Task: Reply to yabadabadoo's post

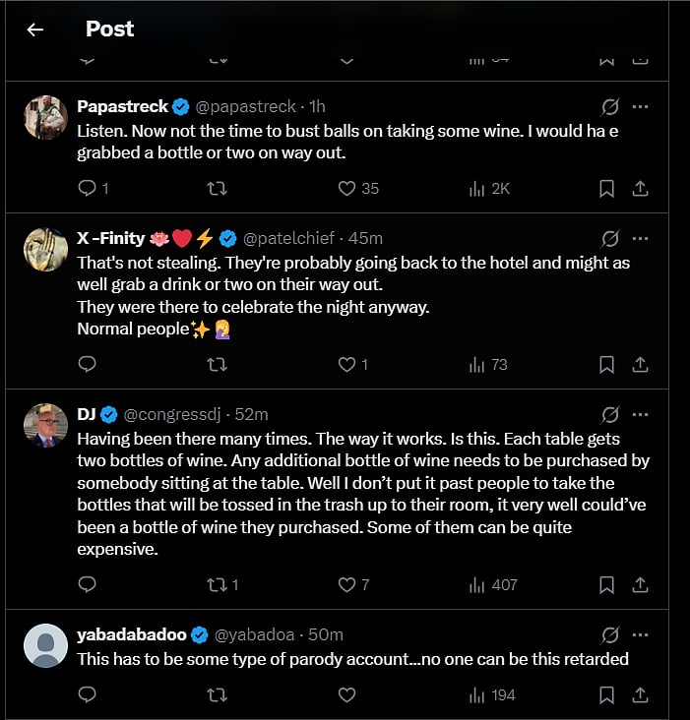Action: coord(87,695)
